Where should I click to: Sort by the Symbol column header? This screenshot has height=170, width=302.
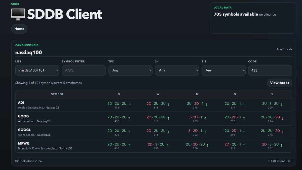point(57,94)
